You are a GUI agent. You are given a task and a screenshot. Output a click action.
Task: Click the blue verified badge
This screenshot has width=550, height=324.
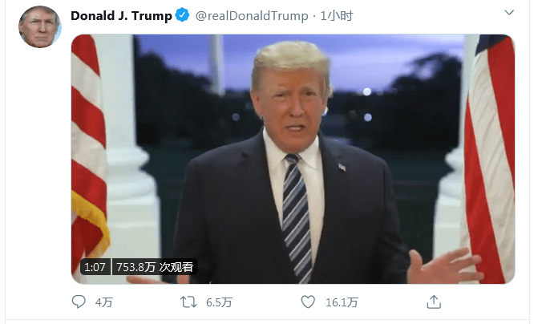[182, 15]
